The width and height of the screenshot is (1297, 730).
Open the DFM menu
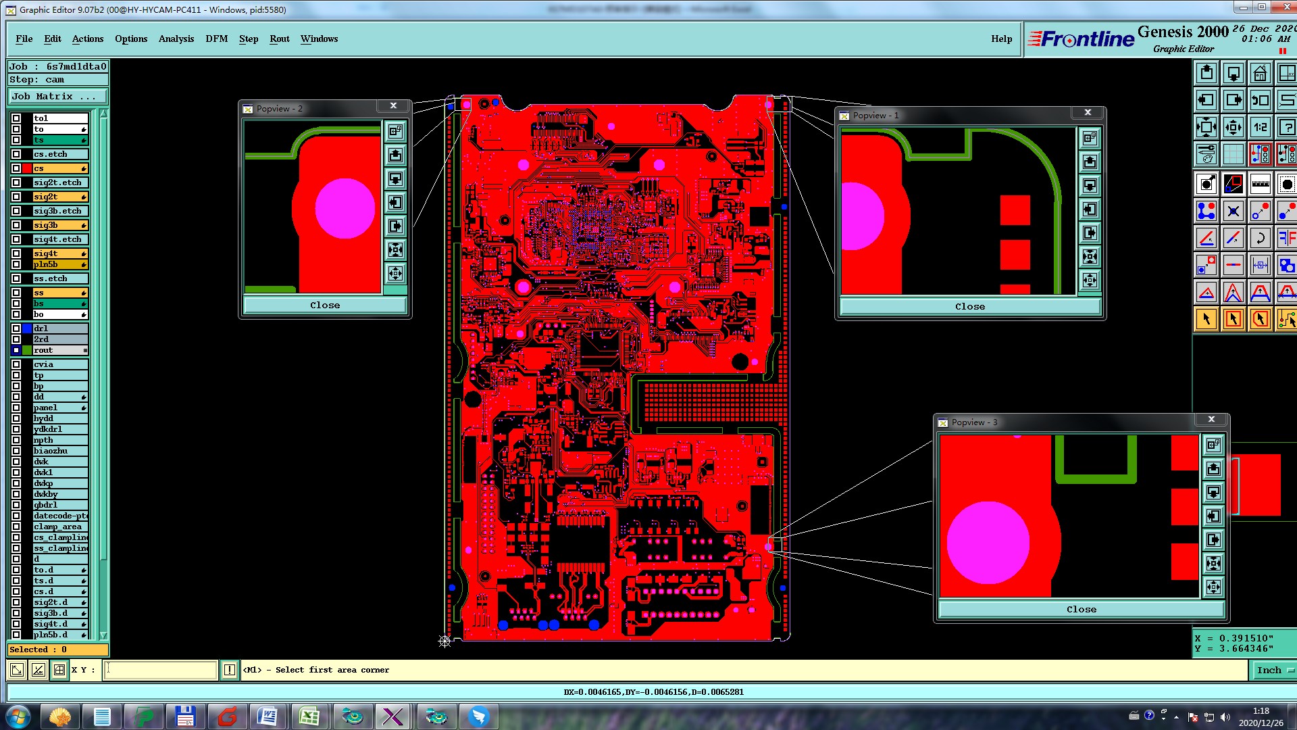pyautogui.click(x=216, y=39)
